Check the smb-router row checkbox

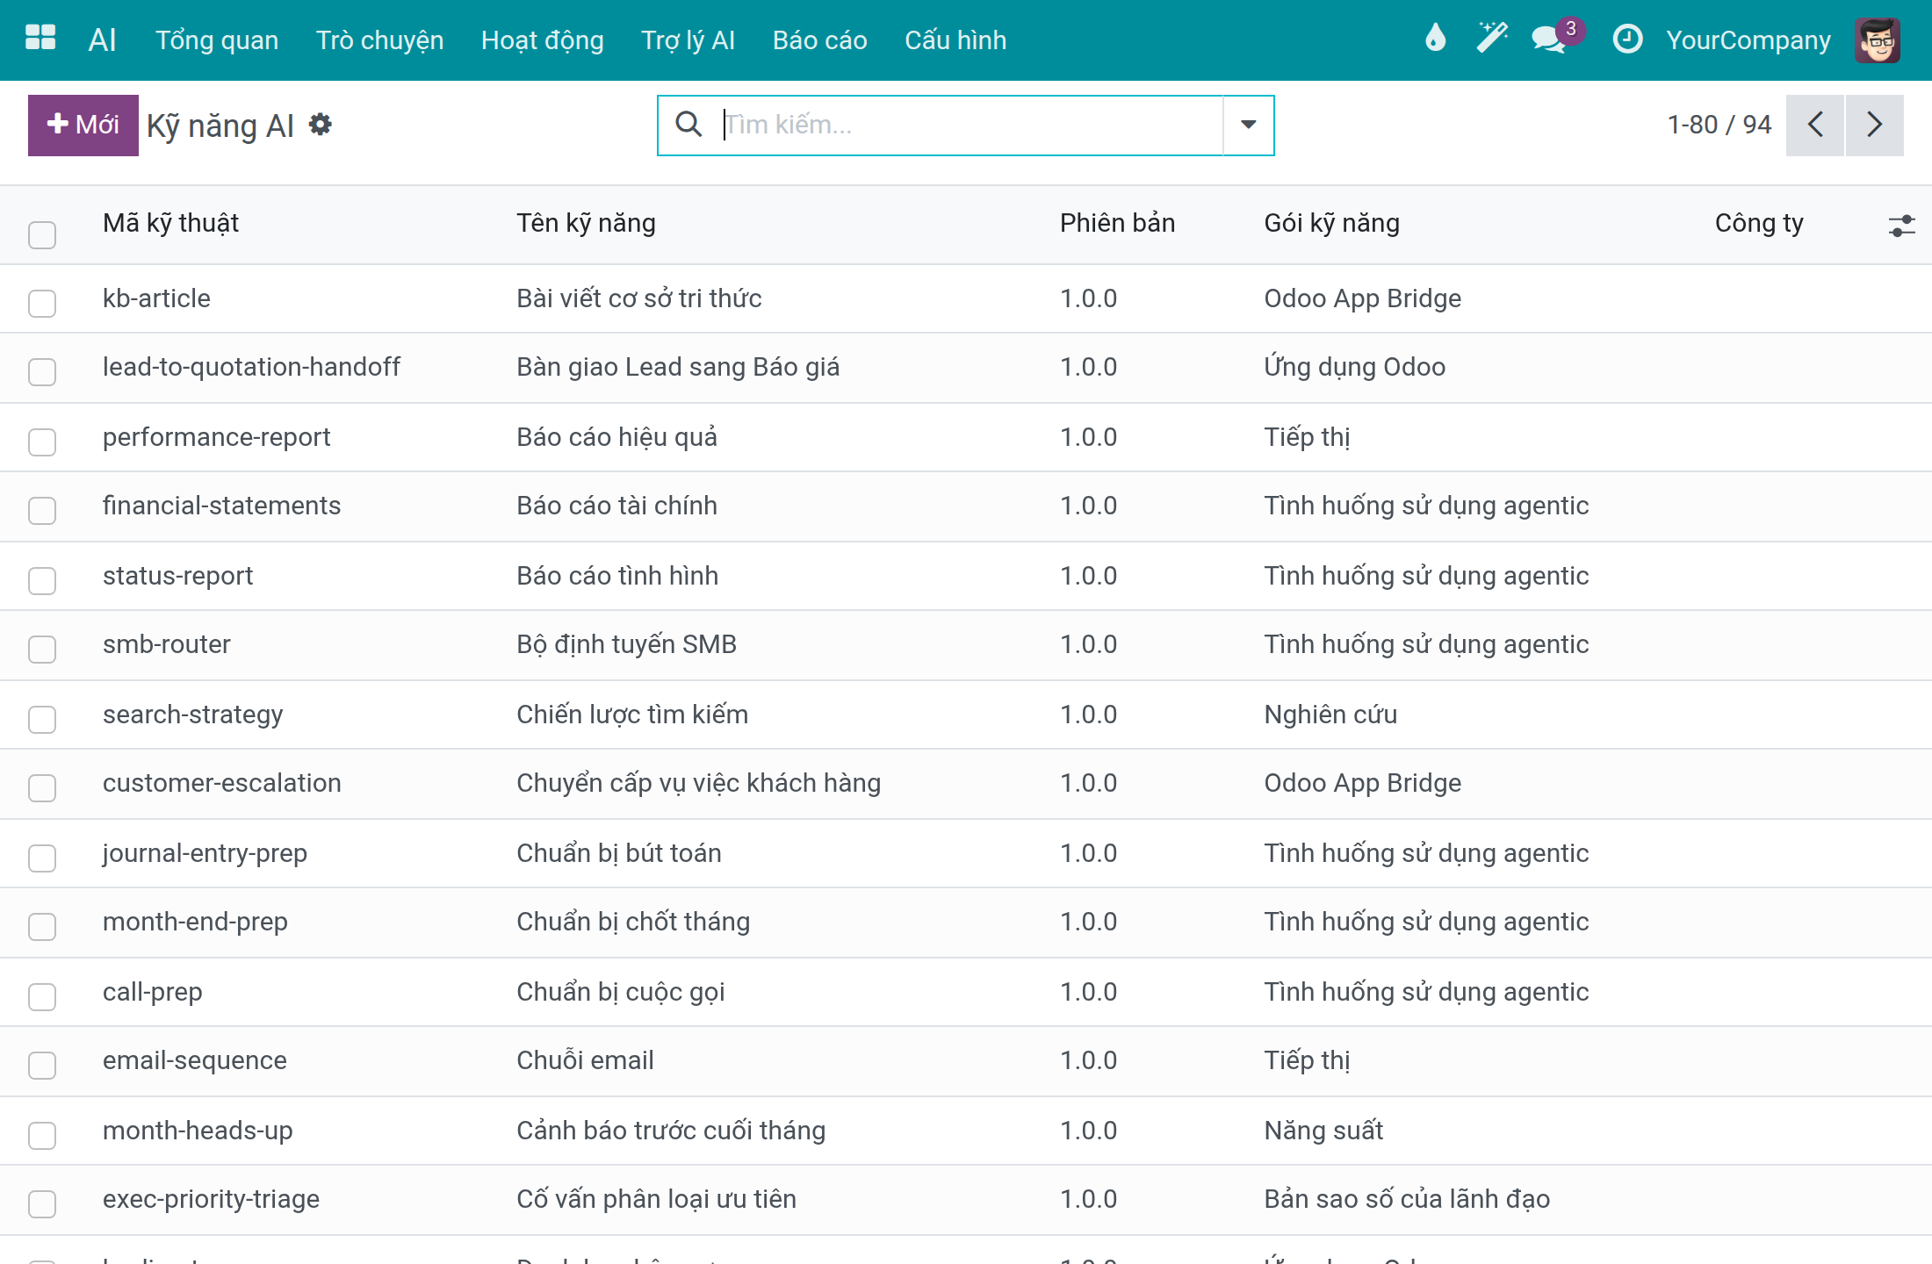tap(42, 649)
